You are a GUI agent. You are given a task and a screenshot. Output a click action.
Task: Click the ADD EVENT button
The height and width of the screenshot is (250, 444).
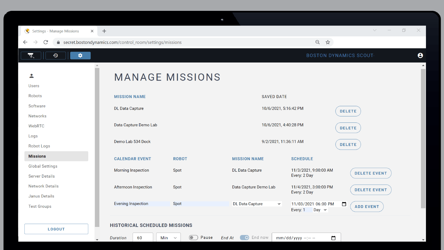click(367, 207)
